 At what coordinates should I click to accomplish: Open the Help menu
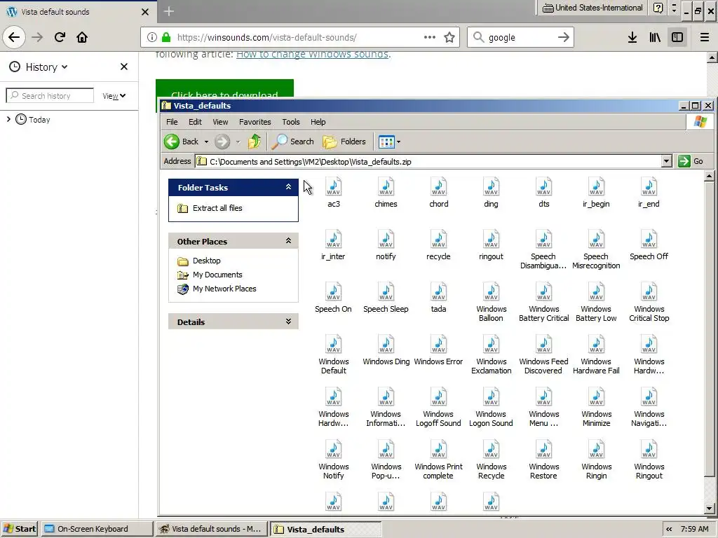point(318,122)
